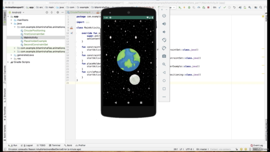The width and height of the screenshot is (270, 152).
Task: Expand the generatedJava folder
Action: tap(11, 55)
